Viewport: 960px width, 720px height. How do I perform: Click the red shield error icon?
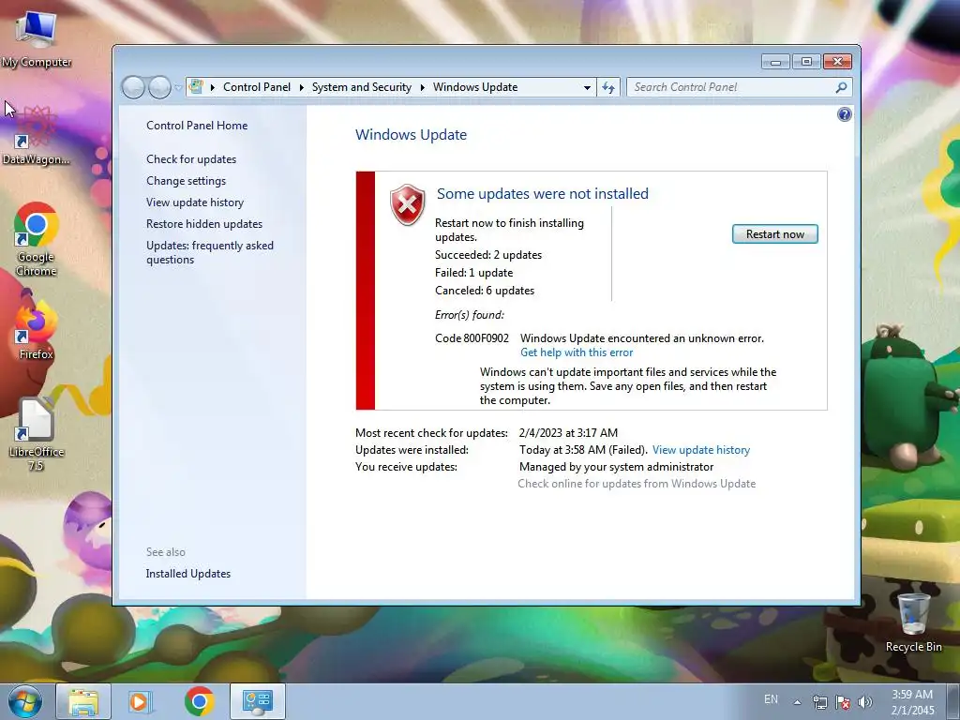point(407,204)
